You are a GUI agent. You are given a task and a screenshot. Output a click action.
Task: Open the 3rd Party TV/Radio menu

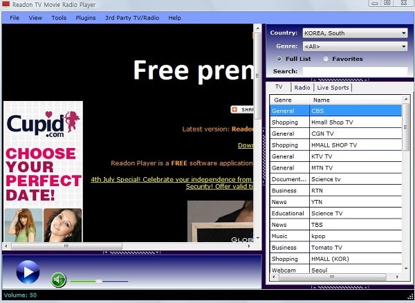pos(132,18)
